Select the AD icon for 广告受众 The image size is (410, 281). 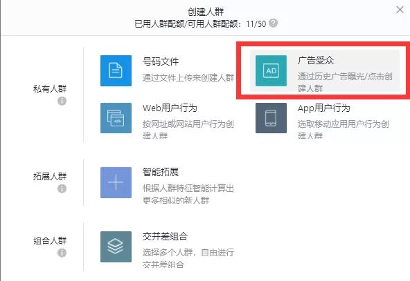(x=271, y=70)
